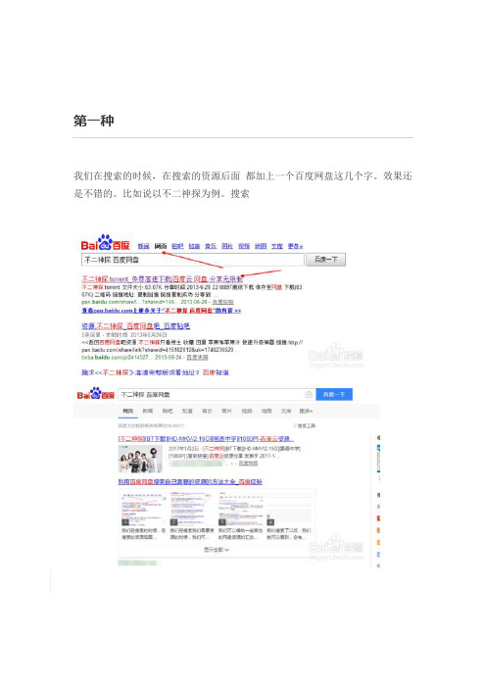Open the underlined 文库 link in the old-style Baidu nav

point(277,246)
